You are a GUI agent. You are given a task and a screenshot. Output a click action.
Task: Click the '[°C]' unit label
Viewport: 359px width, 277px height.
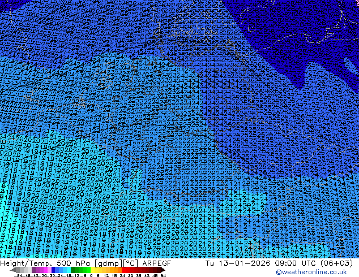(x=131, y=263)
